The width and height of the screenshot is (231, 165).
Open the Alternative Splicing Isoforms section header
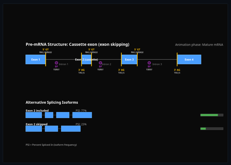click(52, 102)
